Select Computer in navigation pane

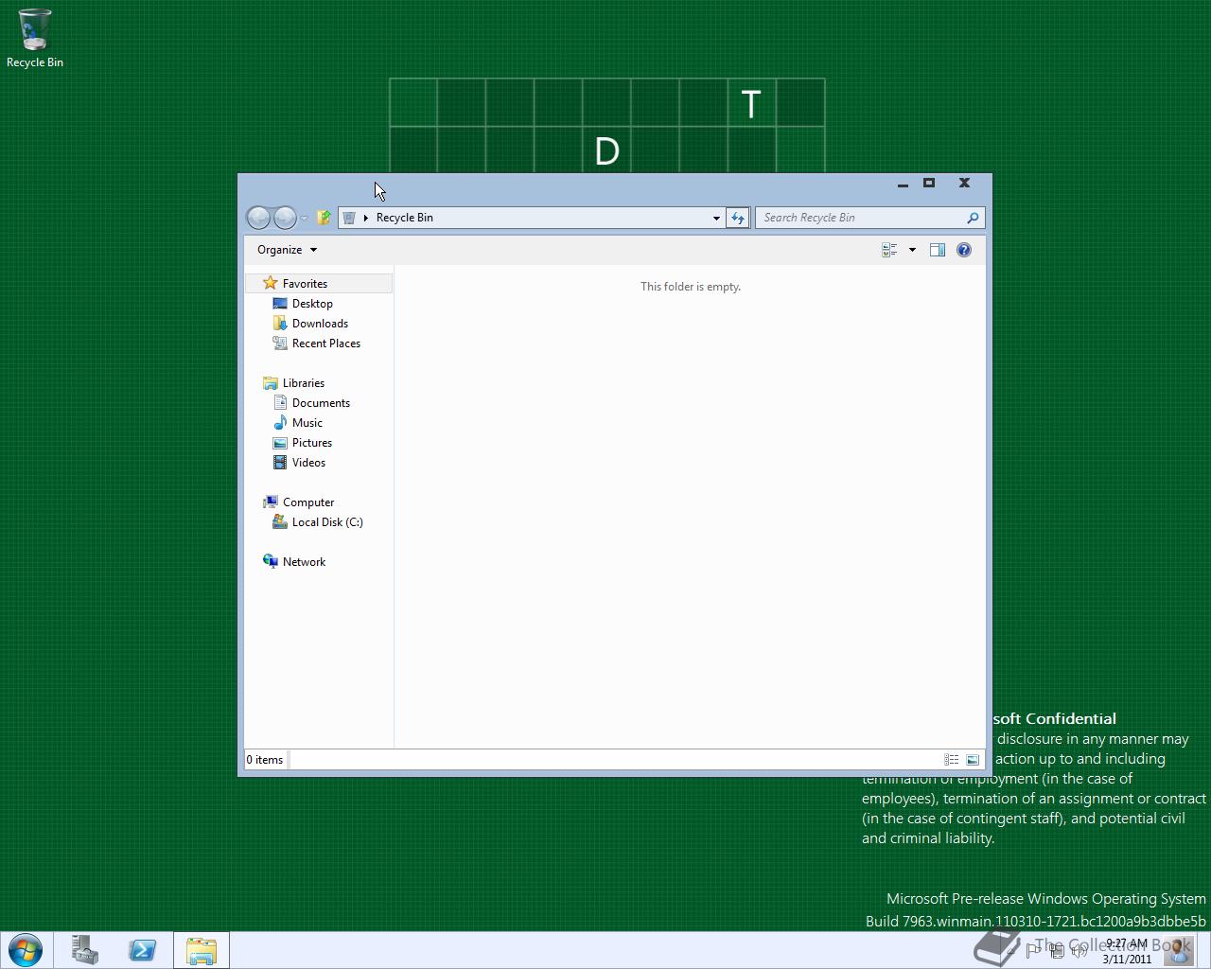308,502
